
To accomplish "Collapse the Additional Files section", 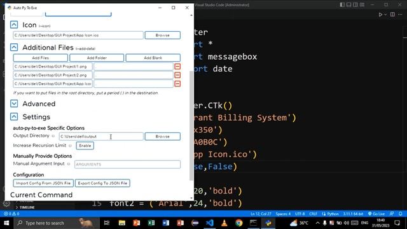I will pyautogui.click(x=14, y=47).
